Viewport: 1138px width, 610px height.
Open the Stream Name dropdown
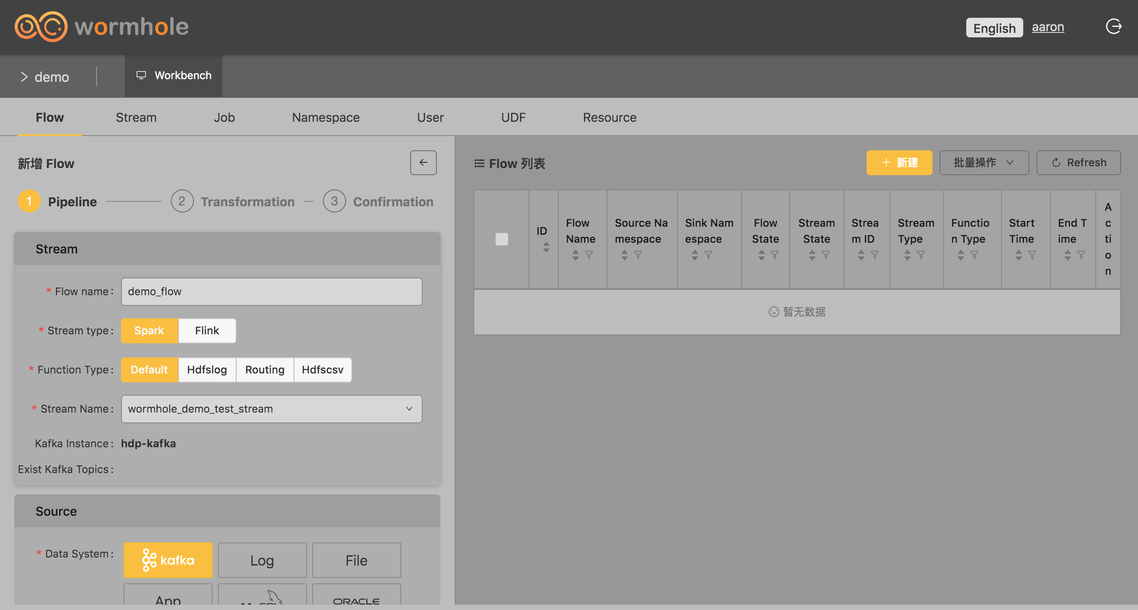(x=271, y=409)
